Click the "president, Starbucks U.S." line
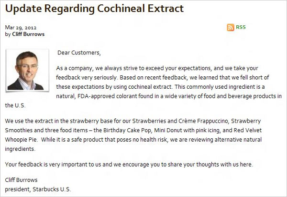 point(38,189)
